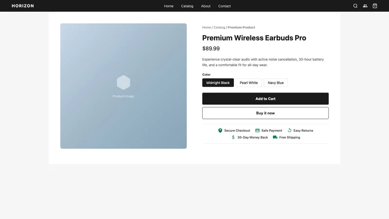Click the Secure Checkout shield icon
389x219 pixels.
pyautogui.click(x=220, y=130)
